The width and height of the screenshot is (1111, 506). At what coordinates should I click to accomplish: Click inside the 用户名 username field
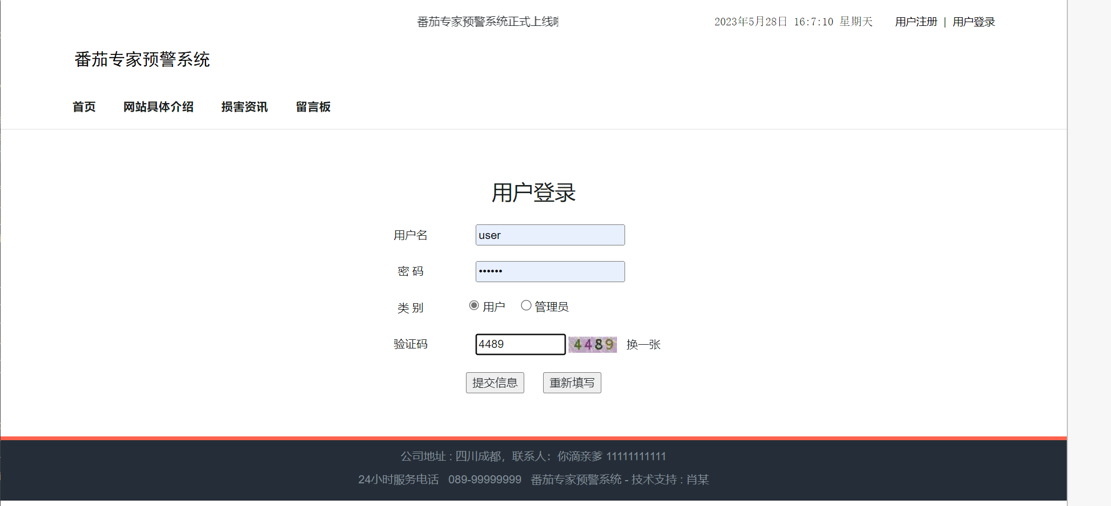pyautogui.click(x=550, y=235)
